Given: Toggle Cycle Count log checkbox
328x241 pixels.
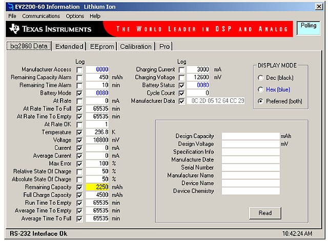Looking at the screenshot, I should pyautogui.click(x=181, y=93).
